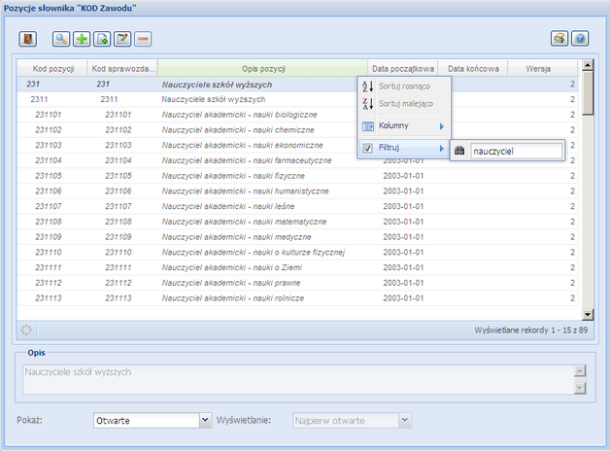Select row Nauczyciel akademicki - nauki chemiczne

tap(238, 129)
